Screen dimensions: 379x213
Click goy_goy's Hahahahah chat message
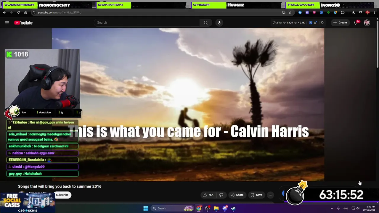pyautogui.click(x=43, y=174)
